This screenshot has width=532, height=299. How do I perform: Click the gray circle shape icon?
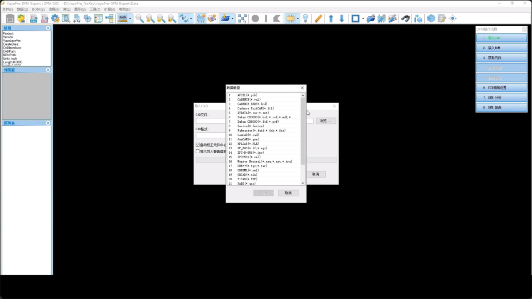coord(255,19)
